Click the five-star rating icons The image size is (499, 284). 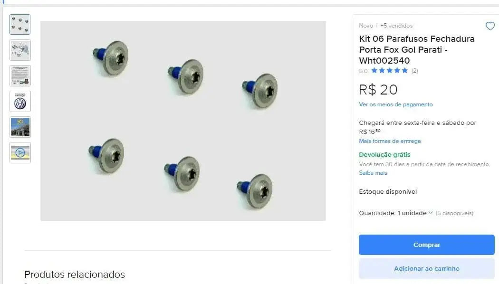point(389,71)
